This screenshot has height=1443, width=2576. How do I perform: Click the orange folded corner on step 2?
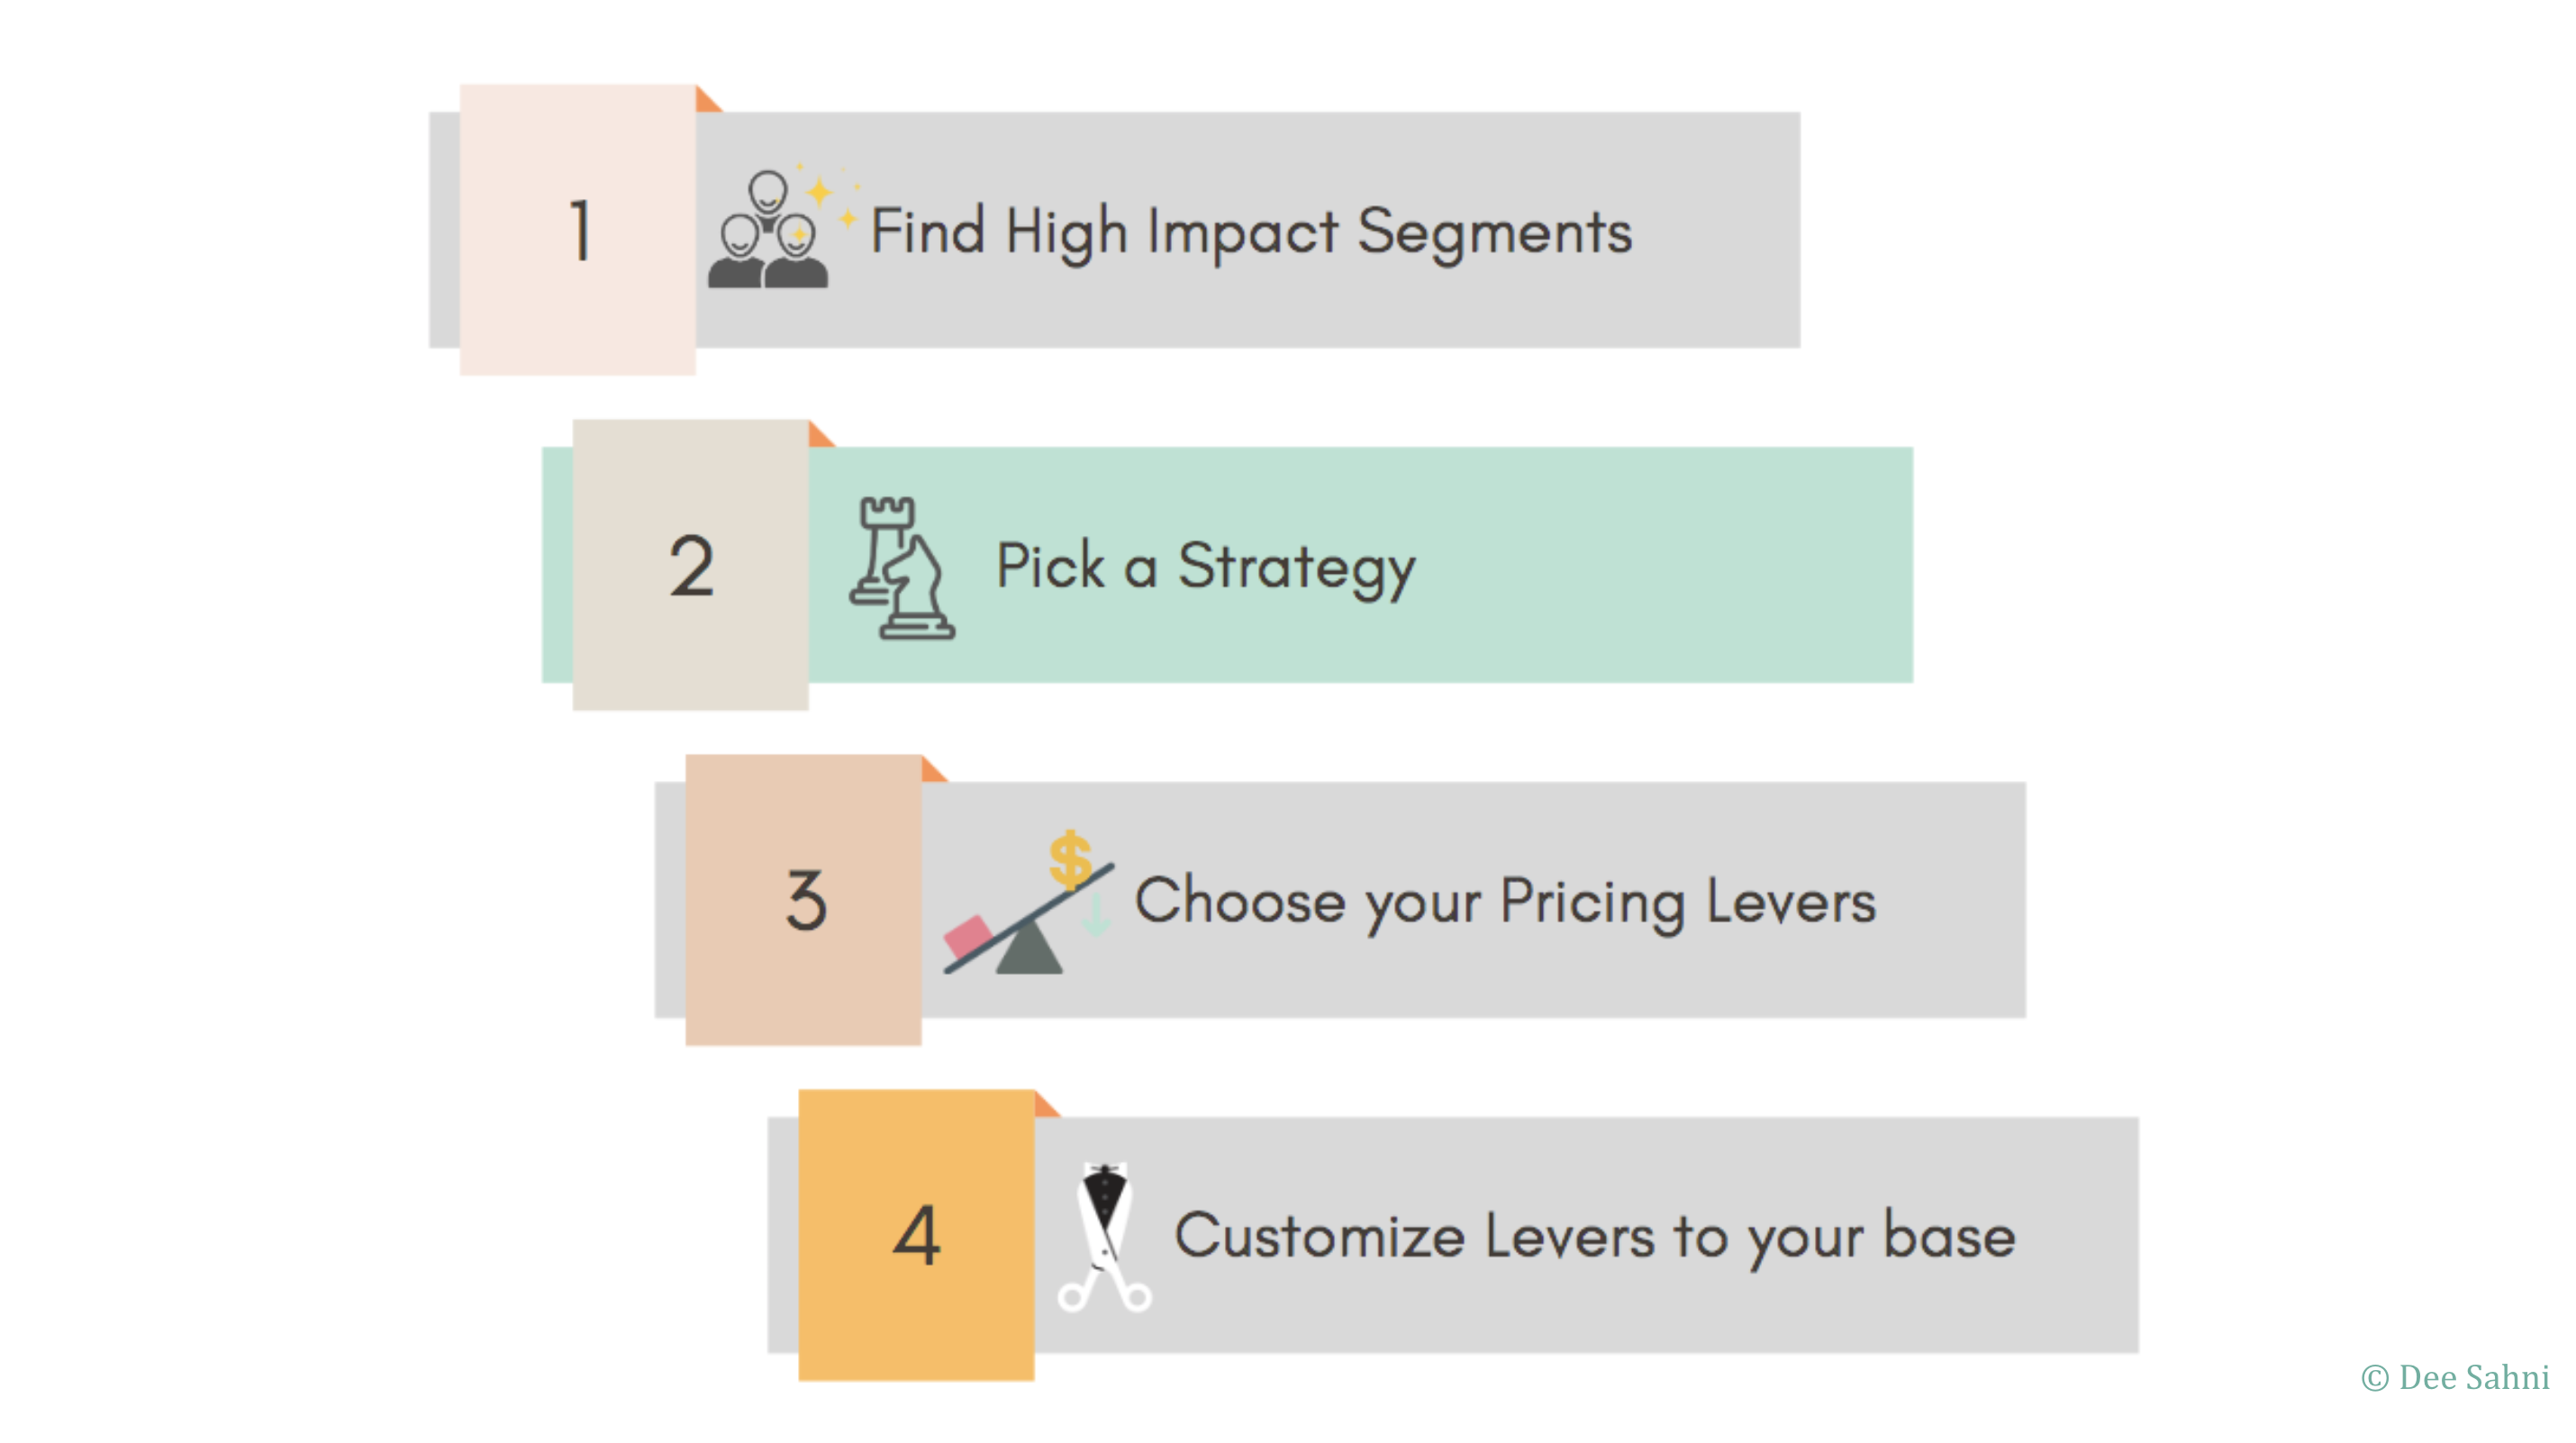[x=820, y=434]
